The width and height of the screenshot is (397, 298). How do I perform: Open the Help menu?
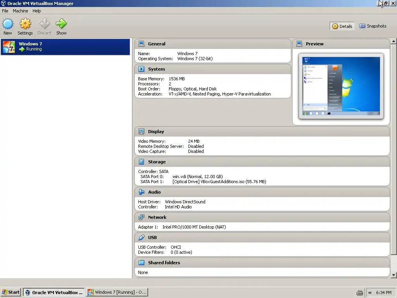click(x=37, y=11)
